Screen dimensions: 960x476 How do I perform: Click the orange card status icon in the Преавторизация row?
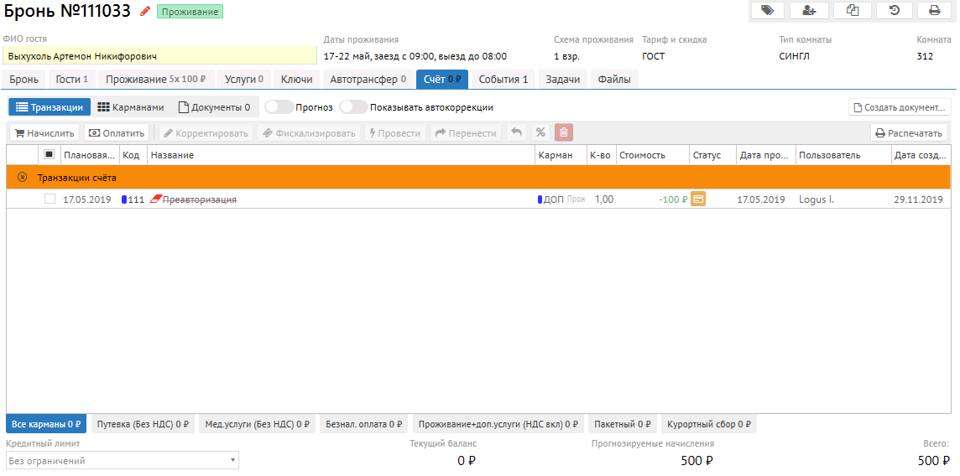click(698, 199)
